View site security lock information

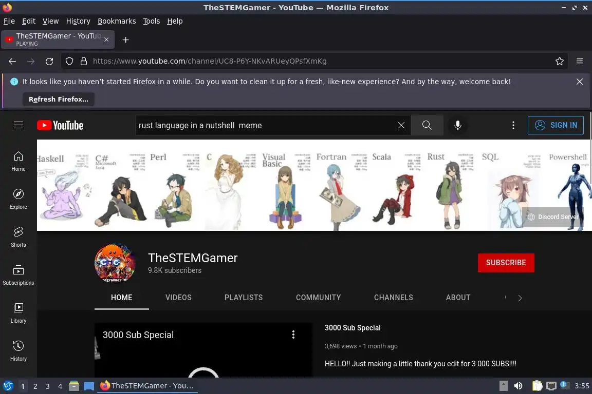tap(84, 61)
